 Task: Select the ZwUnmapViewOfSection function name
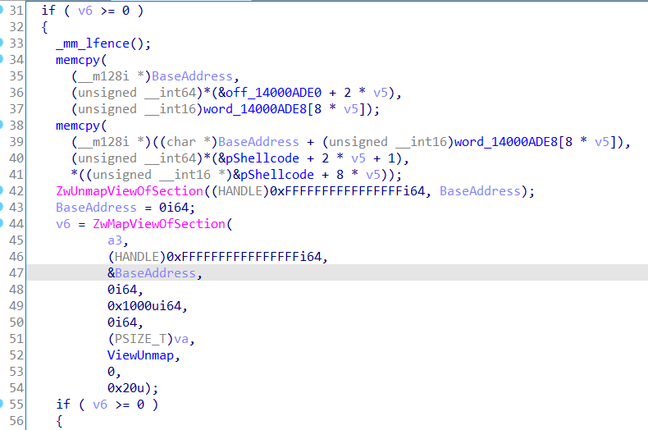130,191
